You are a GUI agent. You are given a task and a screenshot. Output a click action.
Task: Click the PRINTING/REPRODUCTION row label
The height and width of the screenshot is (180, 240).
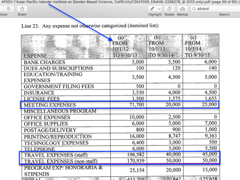[x=58, y=136]
